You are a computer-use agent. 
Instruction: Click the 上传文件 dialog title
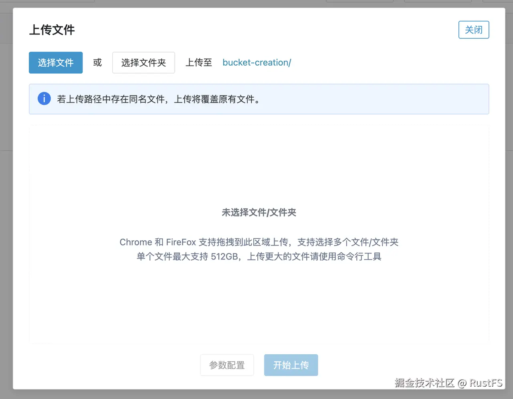pos(52,30)
